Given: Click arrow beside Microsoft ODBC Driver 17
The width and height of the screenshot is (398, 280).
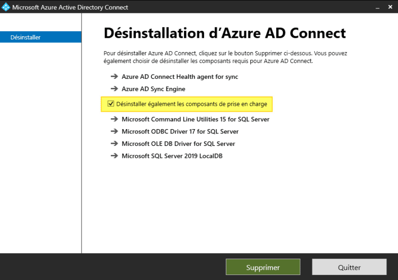Looking at the screenshot, I should click(114, 131).
